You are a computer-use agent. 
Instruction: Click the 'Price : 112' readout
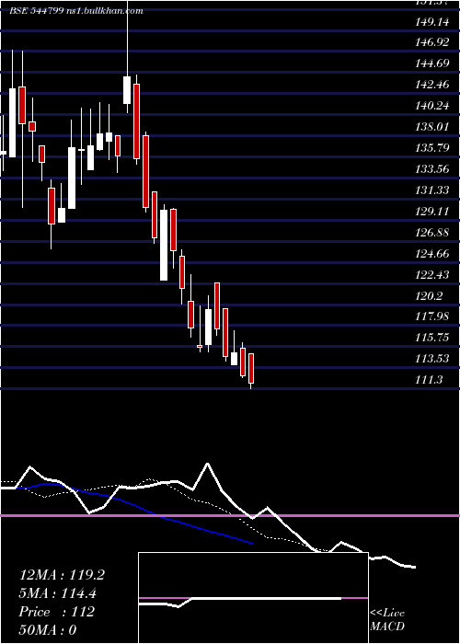pos(57,612)
